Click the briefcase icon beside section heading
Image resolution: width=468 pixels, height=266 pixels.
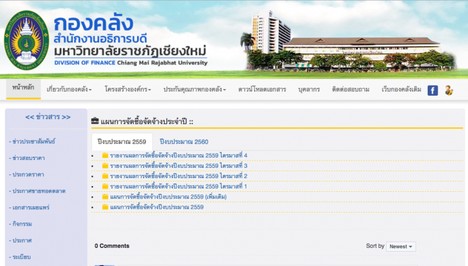(95, 121)
